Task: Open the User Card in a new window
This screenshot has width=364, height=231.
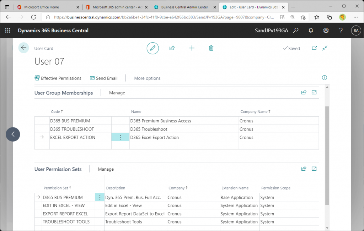Action: click(314, 48)
